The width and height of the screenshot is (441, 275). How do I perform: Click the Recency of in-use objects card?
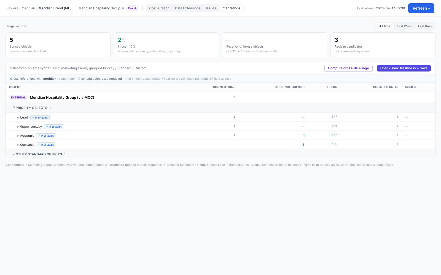(275, 45)
